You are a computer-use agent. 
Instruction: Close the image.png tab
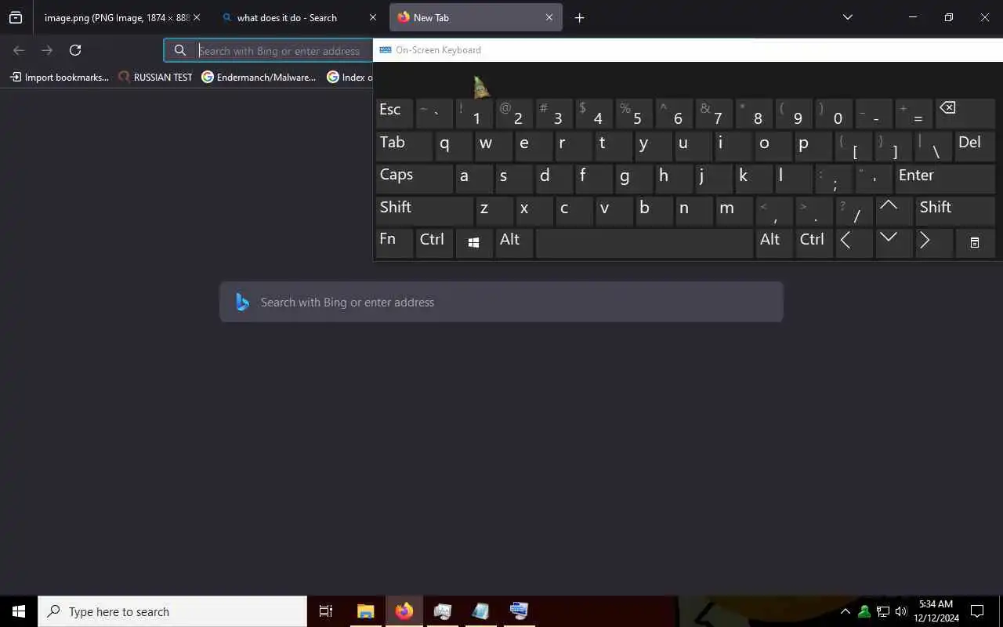197,17
